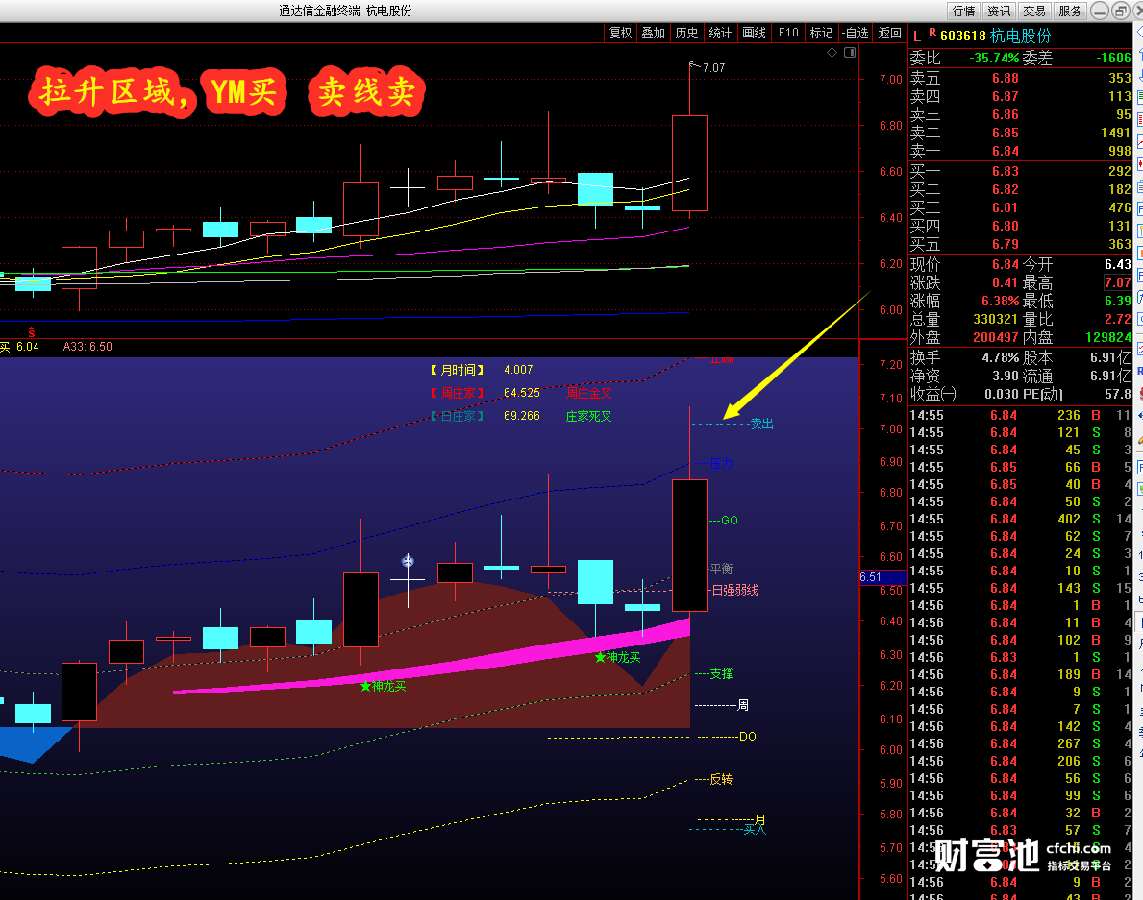
Task: Minimize the 通达信 window
Action: pyautogui.click(x=1100, y=11)
